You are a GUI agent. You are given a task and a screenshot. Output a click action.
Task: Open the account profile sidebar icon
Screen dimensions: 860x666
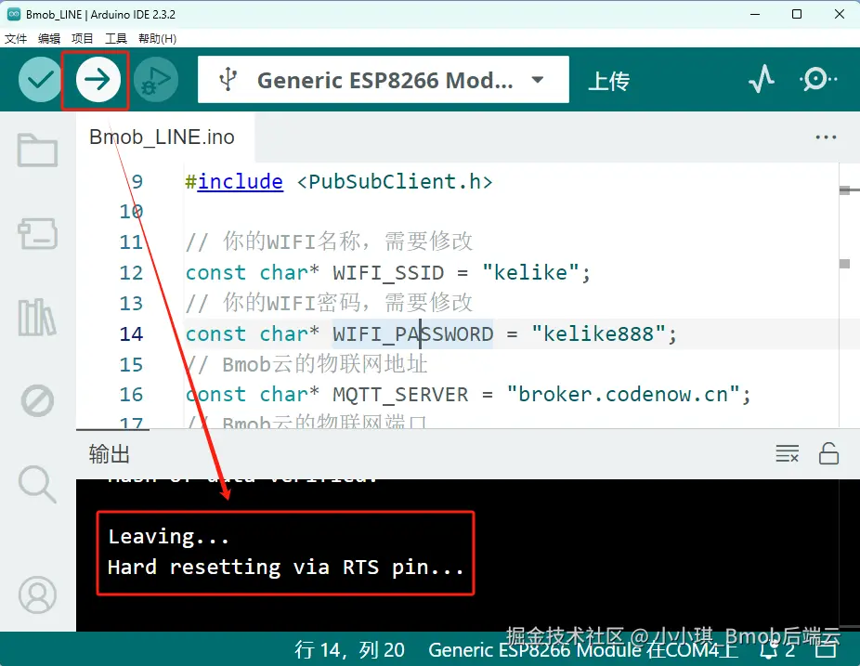[x=37, y=594]
